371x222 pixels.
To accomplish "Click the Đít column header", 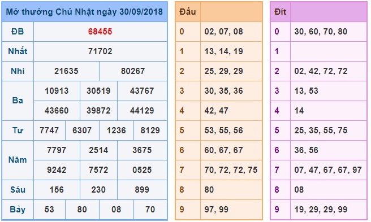I will [281, 12].
